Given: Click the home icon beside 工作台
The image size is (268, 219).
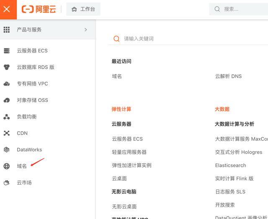Looking at the screenshot, I should pyautogui.click(x=74, y=9).
